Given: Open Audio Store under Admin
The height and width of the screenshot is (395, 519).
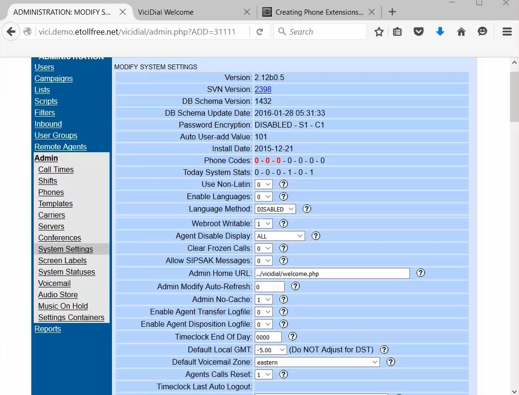Looking at the screenshot, I should [x=58, y=295].
